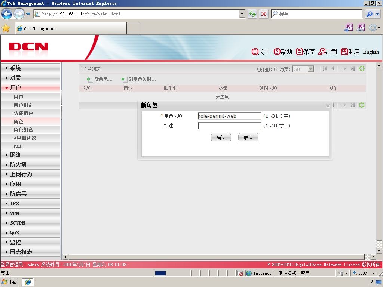Expand the 防病毒 menu section

pyautogui.click(x=31, y=194)
